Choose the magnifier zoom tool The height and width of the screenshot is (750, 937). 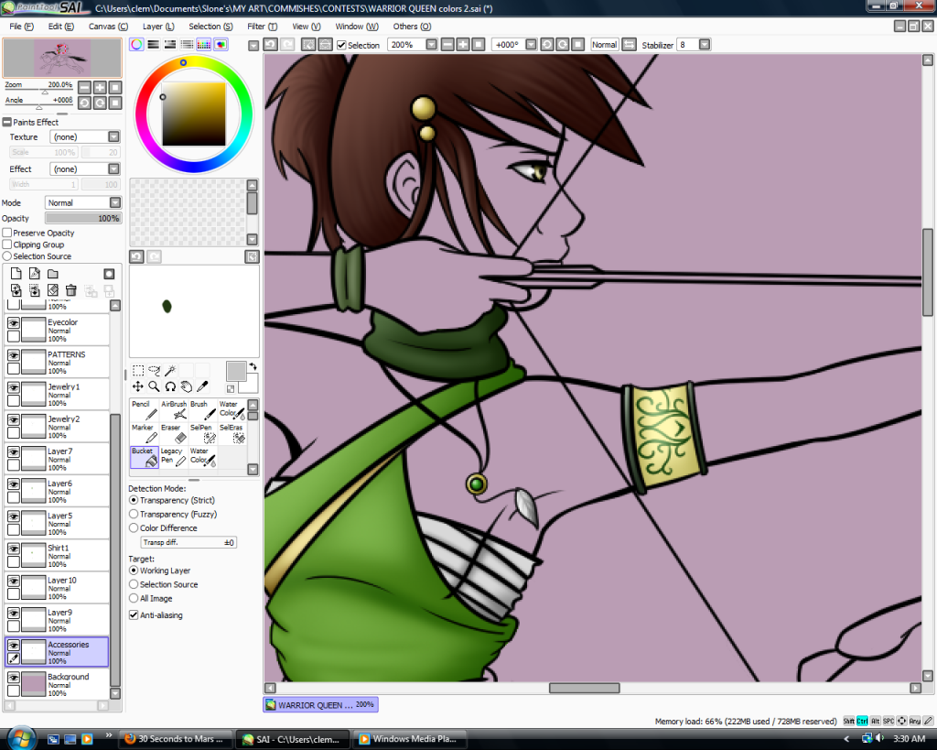[x=154, y=387]
